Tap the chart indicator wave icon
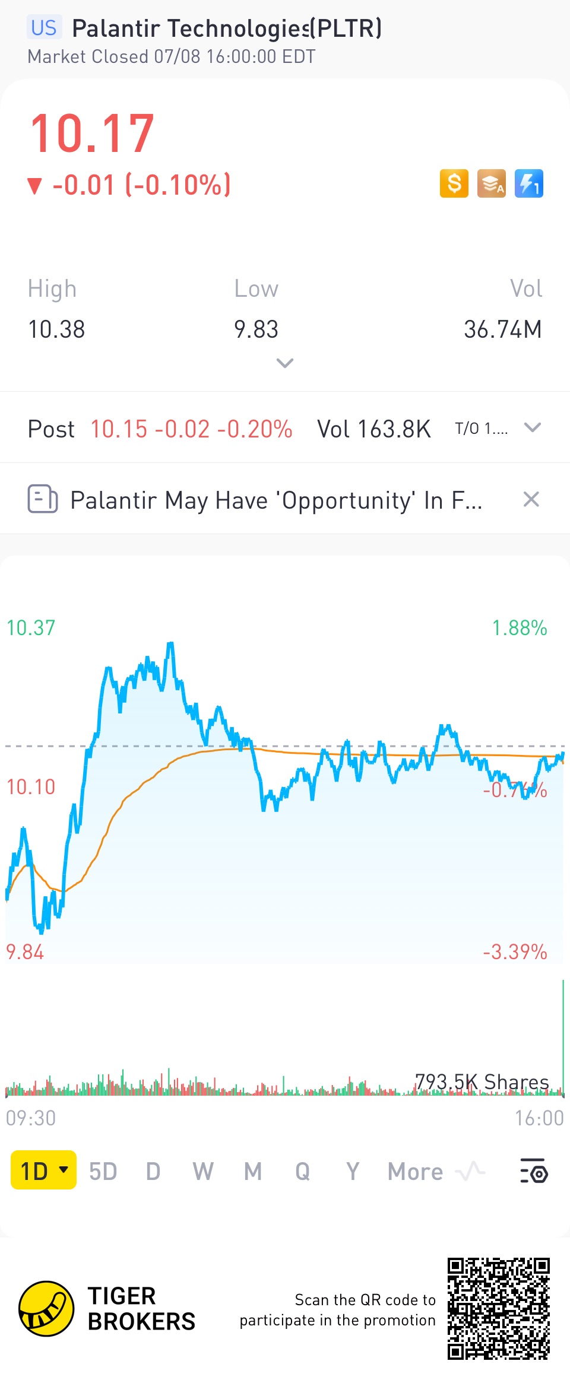This screenshot has width=570, height=1380. (x=471, y=1171)
